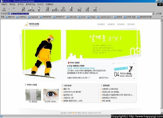The image size is (163, 118).
Task: Open happyjob link in links bar
Action: pos(33,17)
